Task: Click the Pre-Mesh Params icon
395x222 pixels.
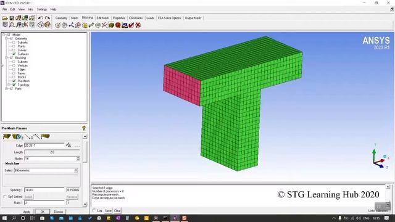Action: [x=111, y=25]
